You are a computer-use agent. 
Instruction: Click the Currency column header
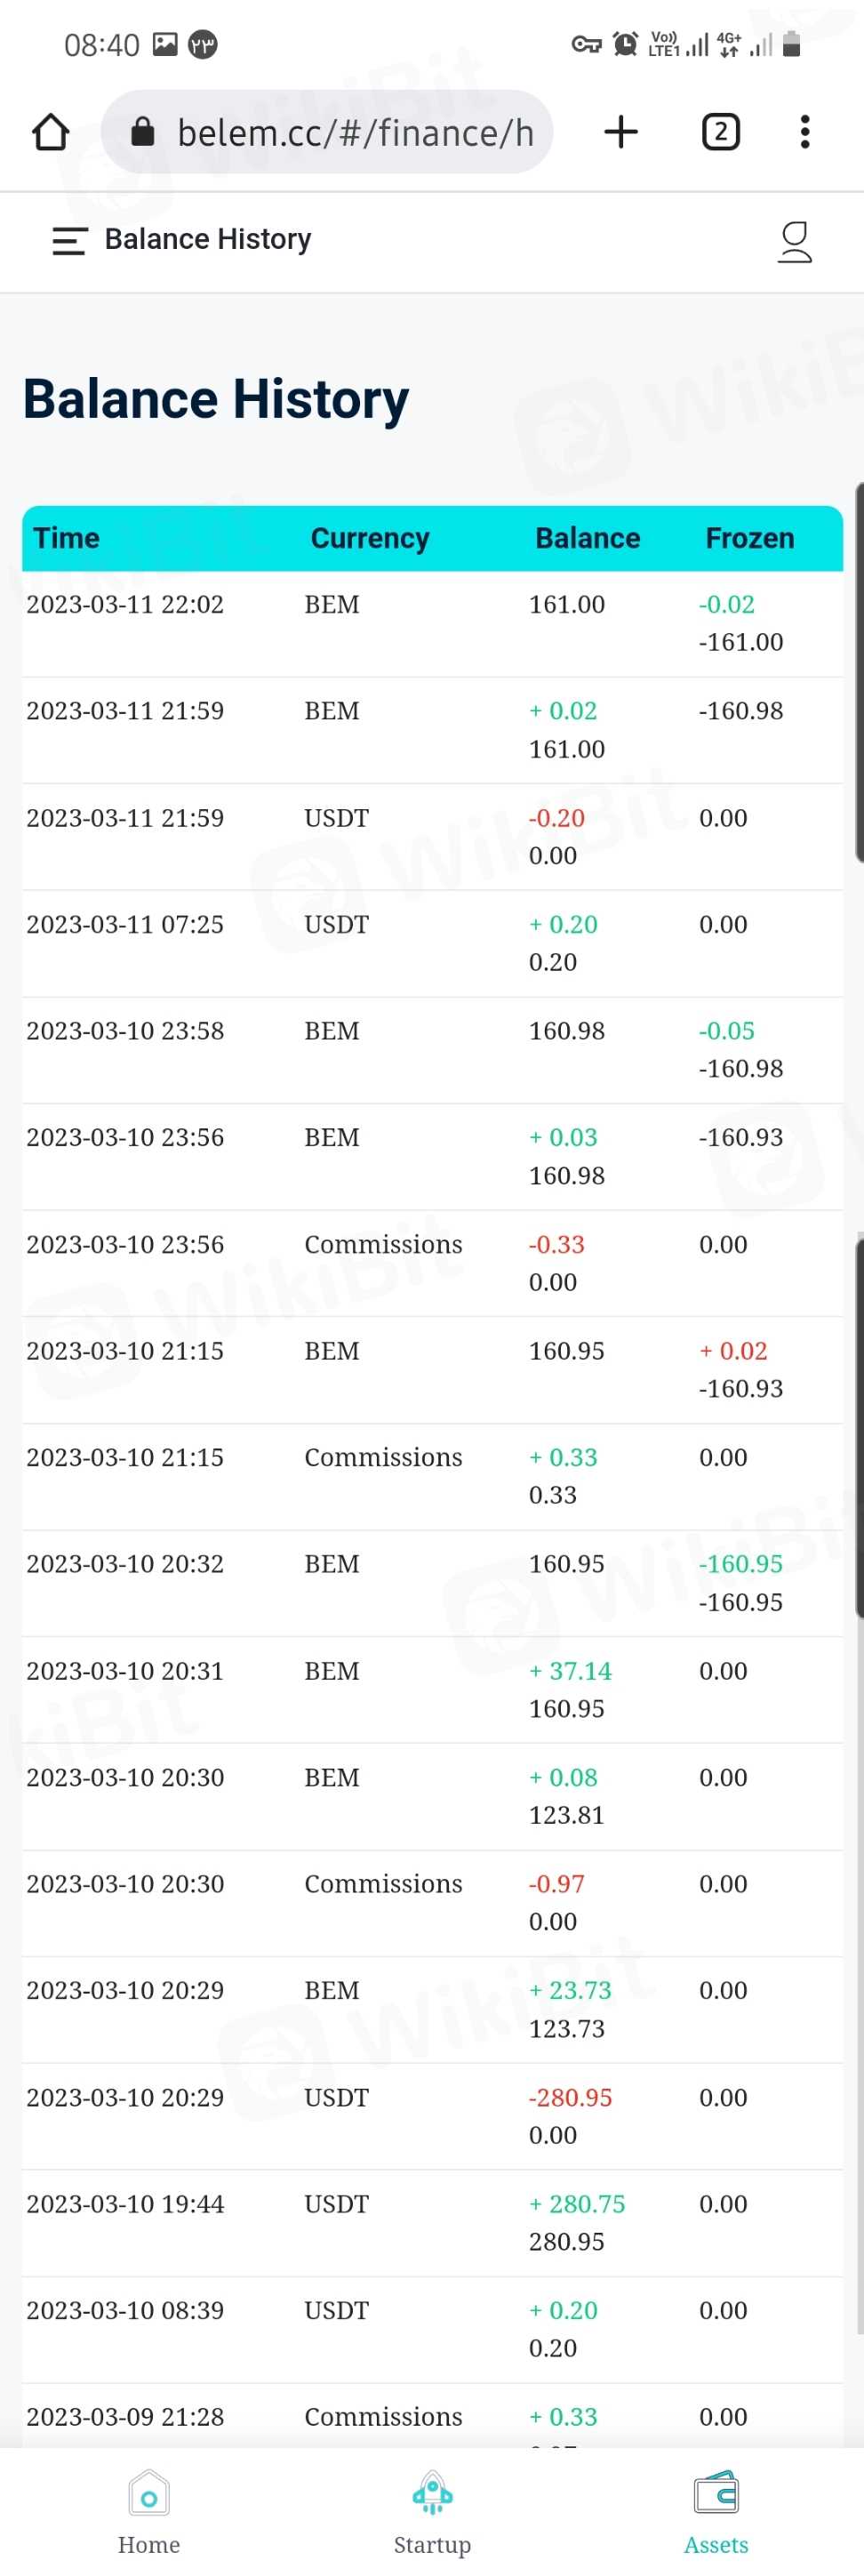tap(370, 538)
